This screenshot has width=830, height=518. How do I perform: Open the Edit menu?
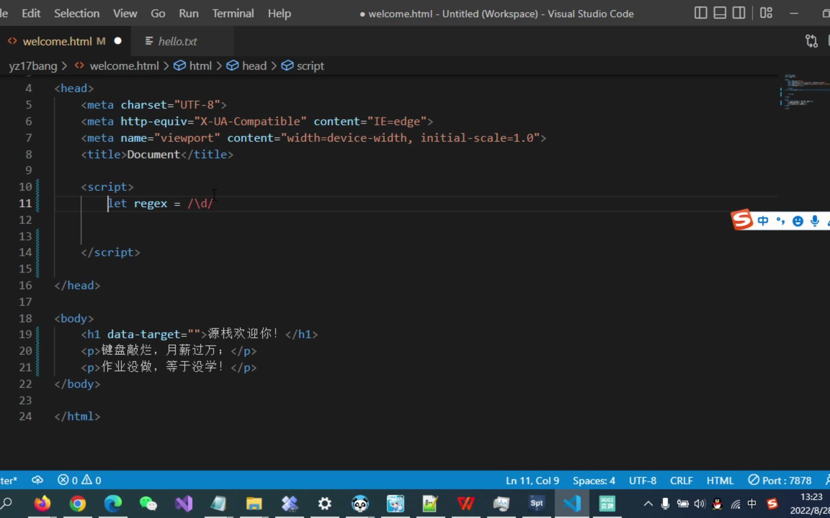tap(31, 13)
